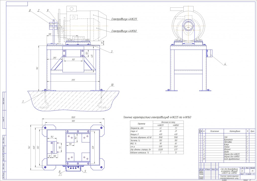
Task: Select the part name 'Кронштейн'
Action: coord(228,140)
